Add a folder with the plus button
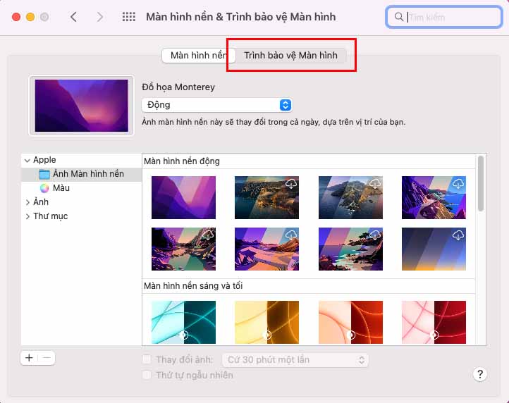509x403 pixels. (x=29, y=358)
